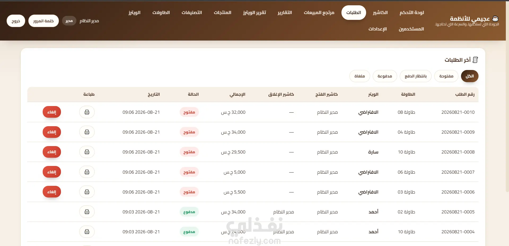
Task: Open التقارير from top navigation
Action: pos(285,12)
